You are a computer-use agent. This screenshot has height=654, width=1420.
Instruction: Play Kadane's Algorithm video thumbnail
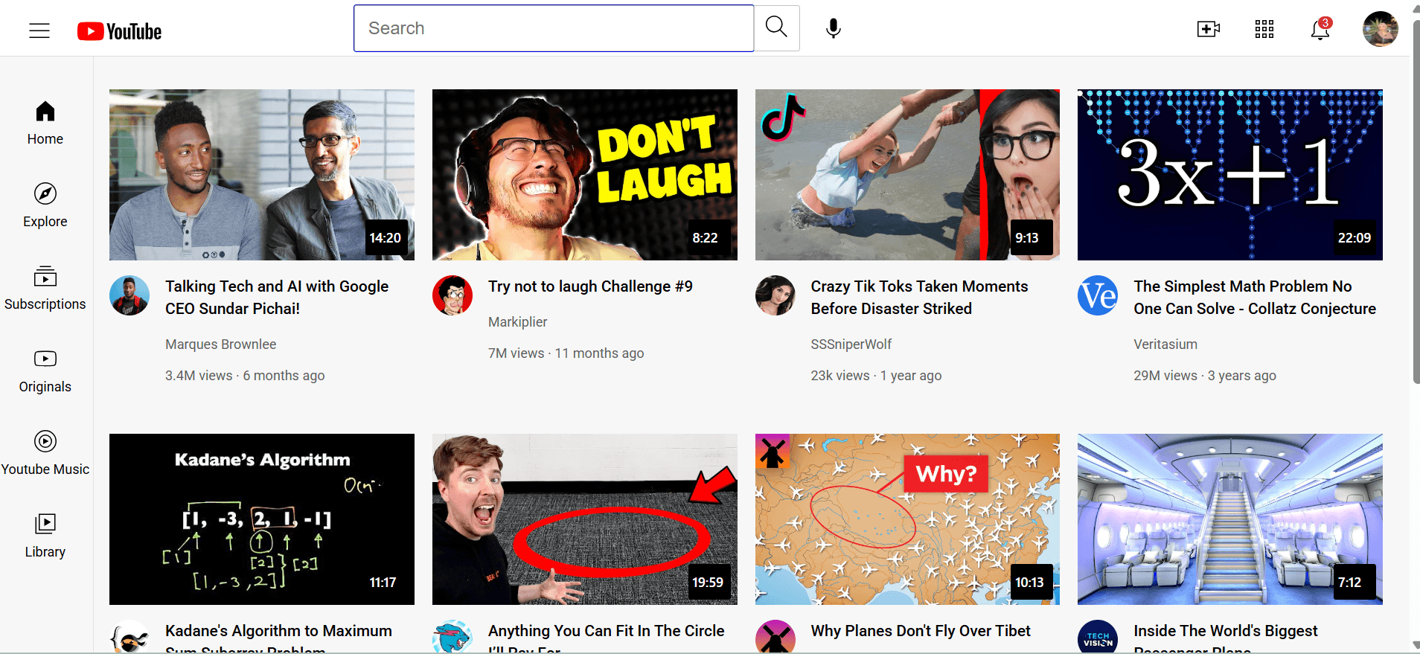click(x=262, y=519)
